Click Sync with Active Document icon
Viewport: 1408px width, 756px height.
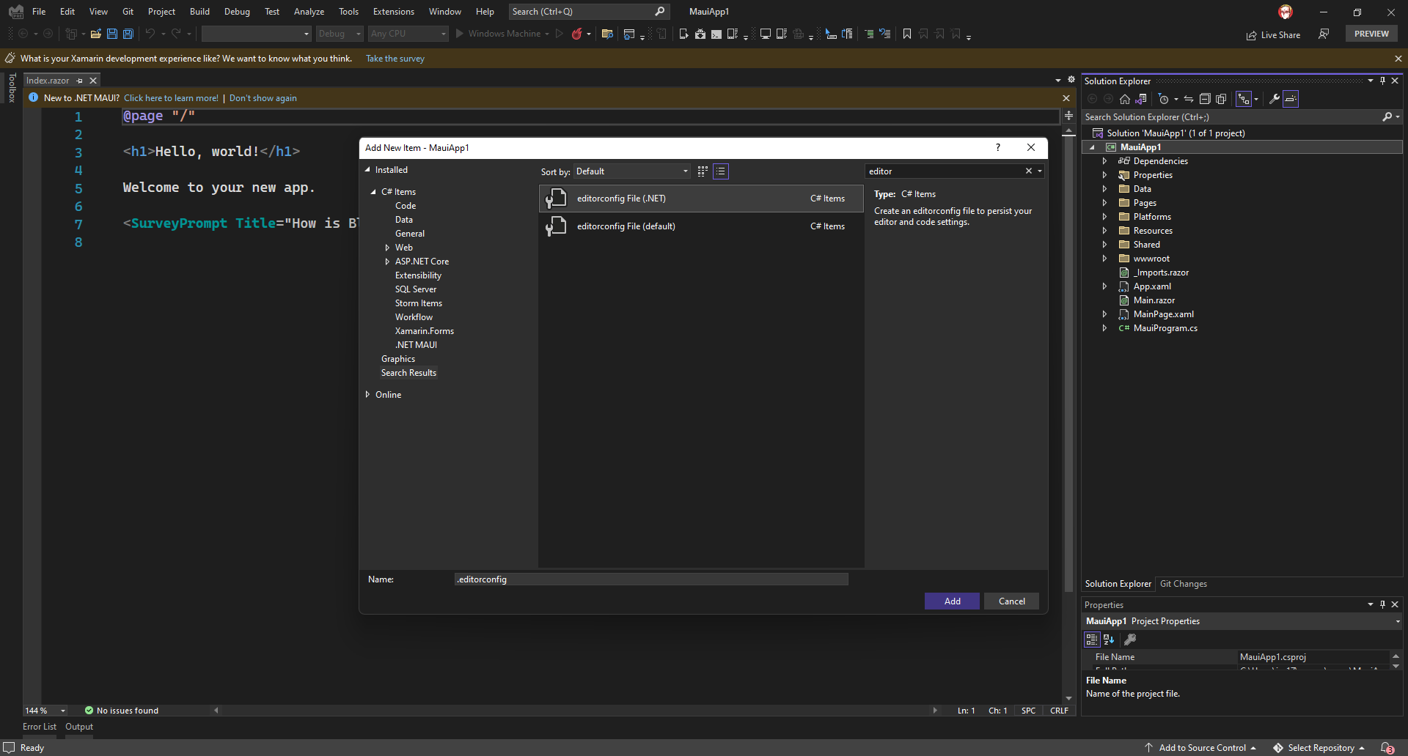click(x=1188, y=99)
